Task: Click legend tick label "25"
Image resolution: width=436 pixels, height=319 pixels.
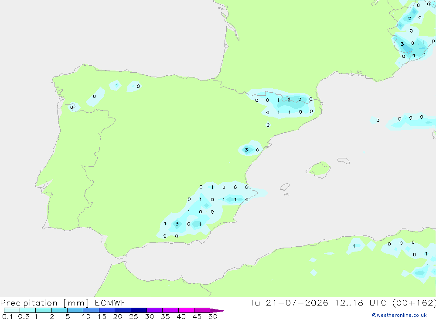Action: [x=133, y=316]
